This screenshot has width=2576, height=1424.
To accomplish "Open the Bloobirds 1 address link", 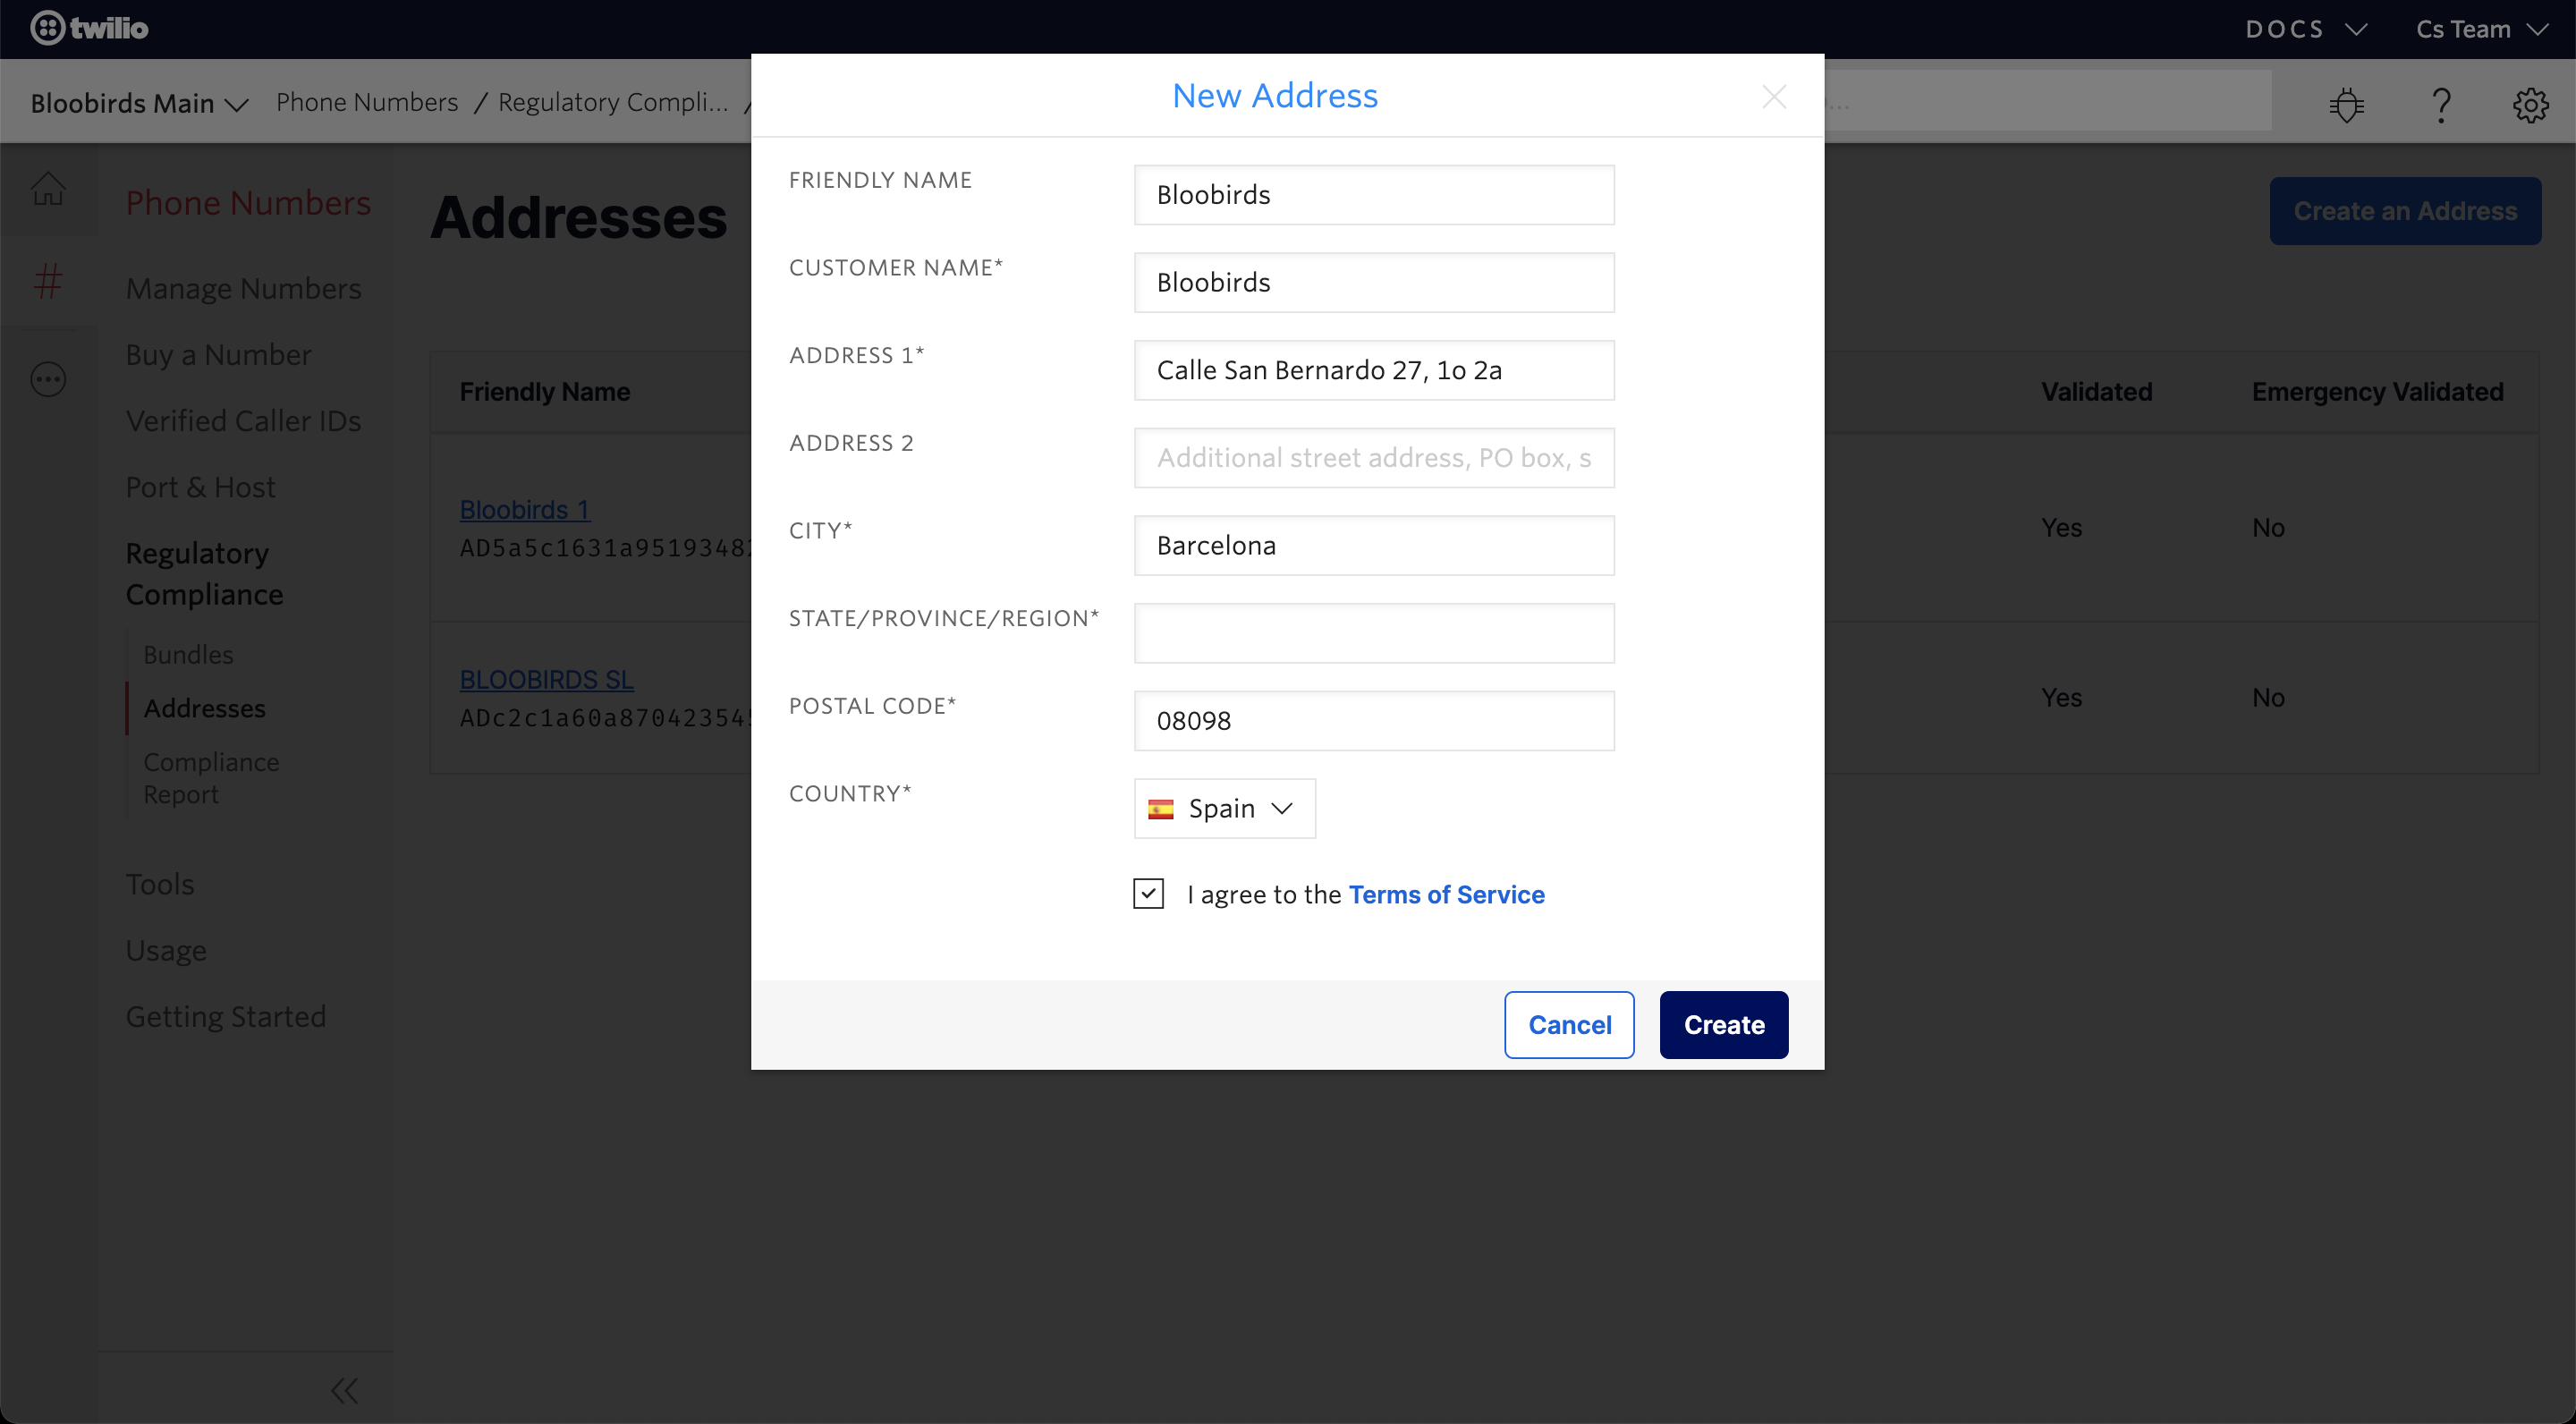I will (x=525, y=509).
